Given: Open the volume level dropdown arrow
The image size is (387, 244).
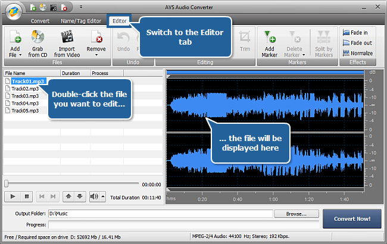Looking at the screenshot, I should pos(103,196).
